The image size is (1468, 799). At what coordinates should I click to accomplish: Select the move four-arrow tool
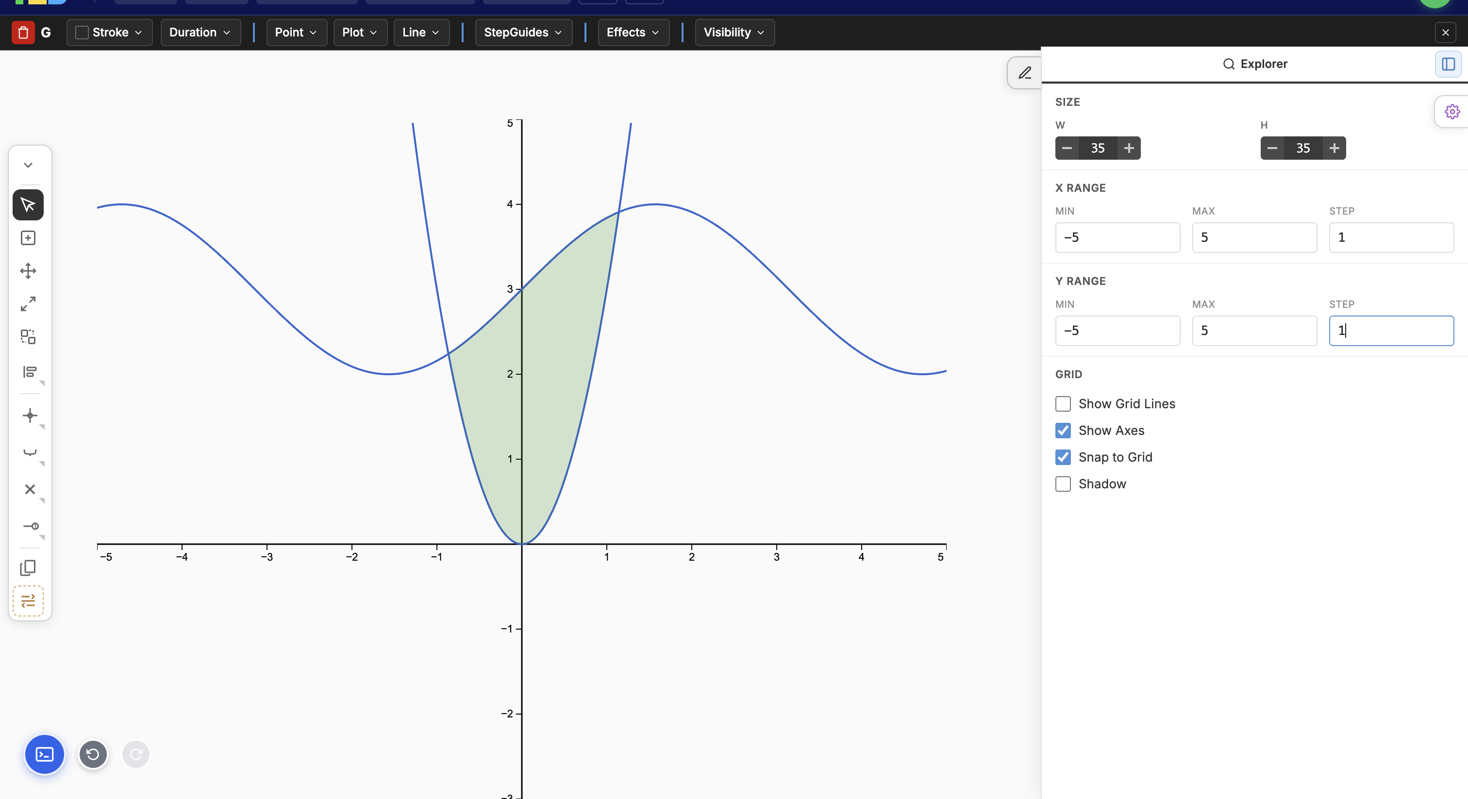tap(28, 271)
